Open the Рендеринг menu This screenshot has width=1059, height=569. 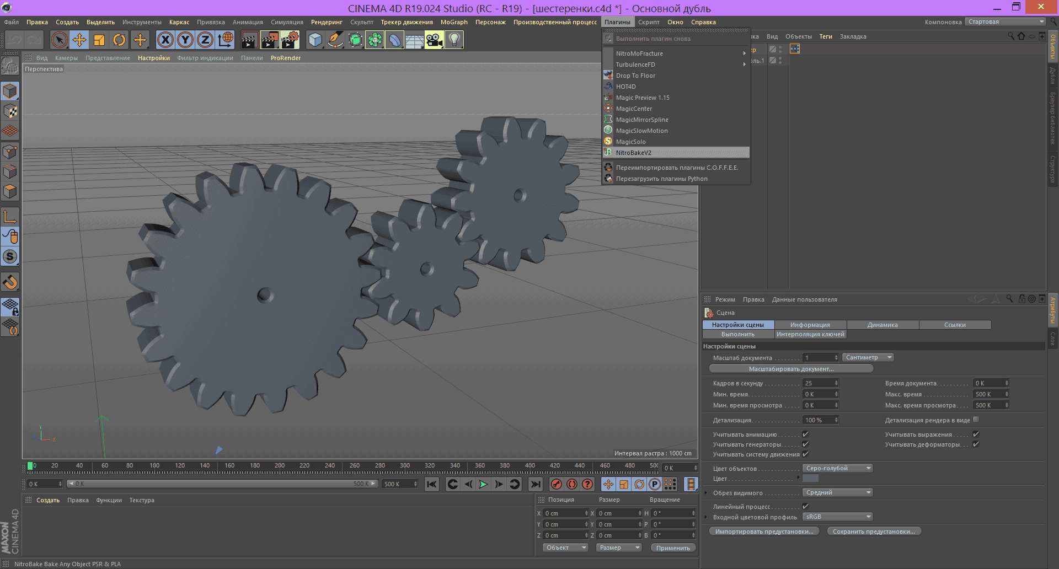(x=327, y=22)
